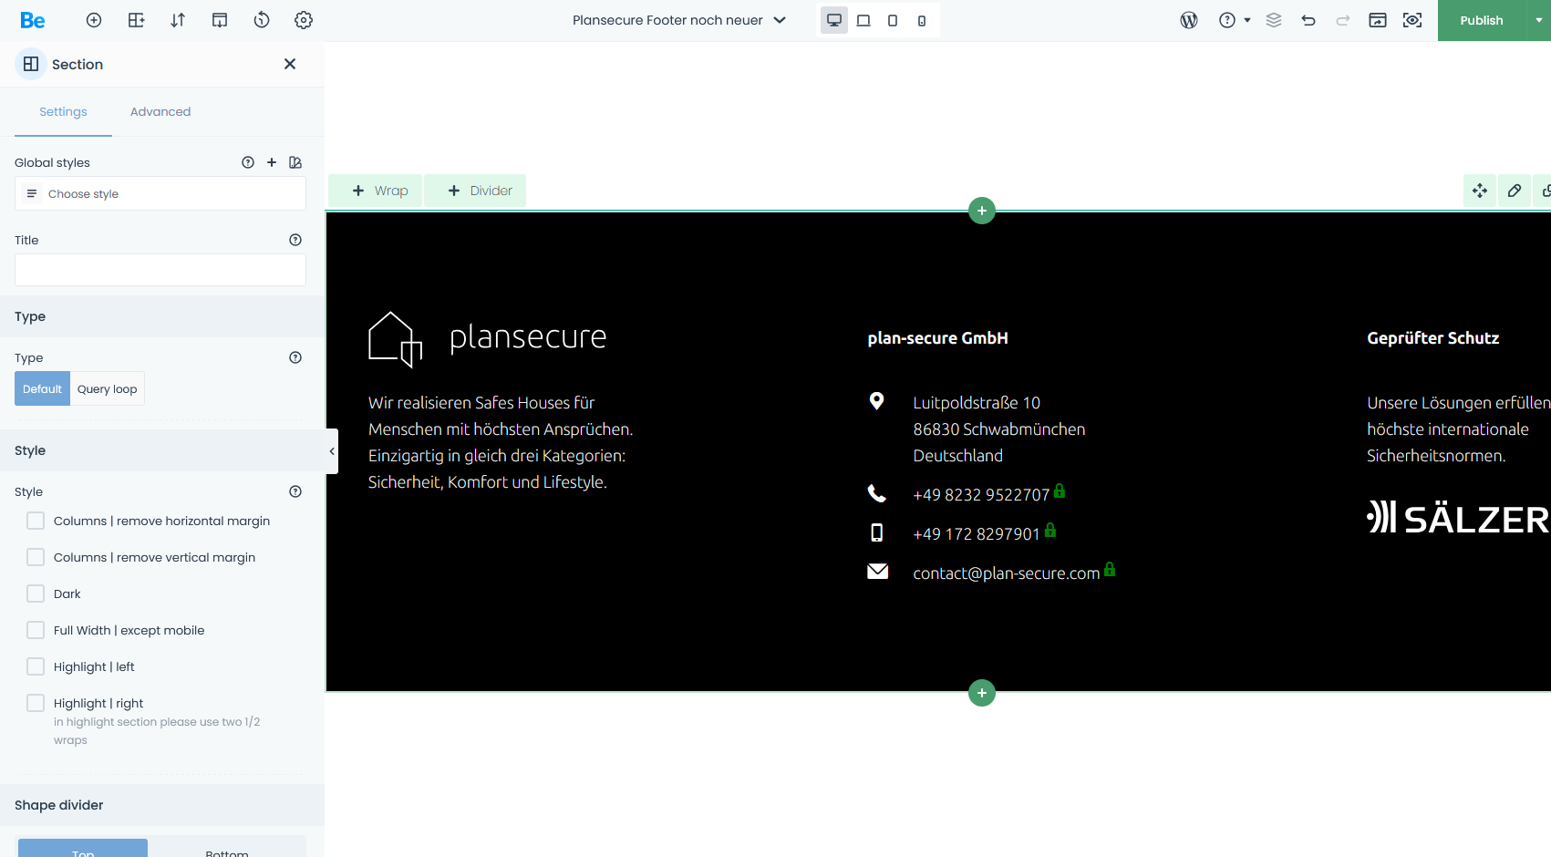
Task: Open the Plansecure Footer noch neuer template dropdown
Action: [x=679, y=20]
